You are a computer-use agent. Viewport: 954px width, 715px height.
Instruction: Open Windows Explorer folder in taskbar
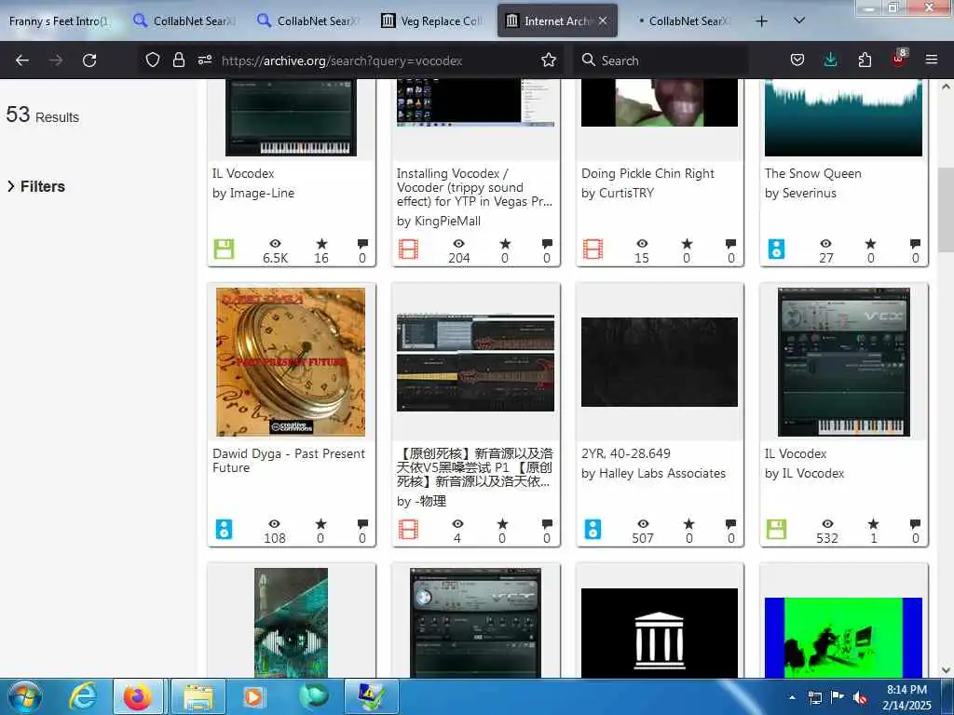tap(198, 696)
